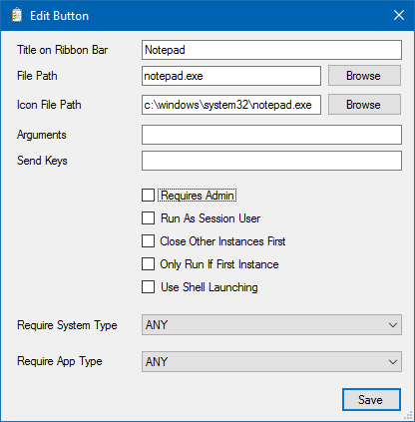Tick the Use Shell Launching checkbox
Screen dimensions: 415x422
tap(148, 287)
